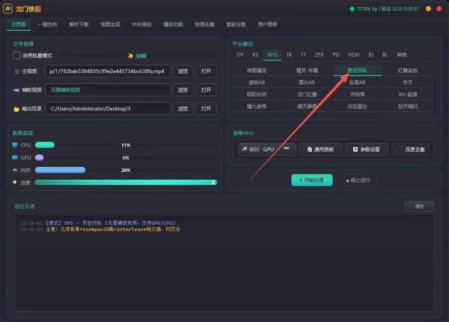Switch to the 一键发布 tab
Screen dimensions: 449x322
47,25
